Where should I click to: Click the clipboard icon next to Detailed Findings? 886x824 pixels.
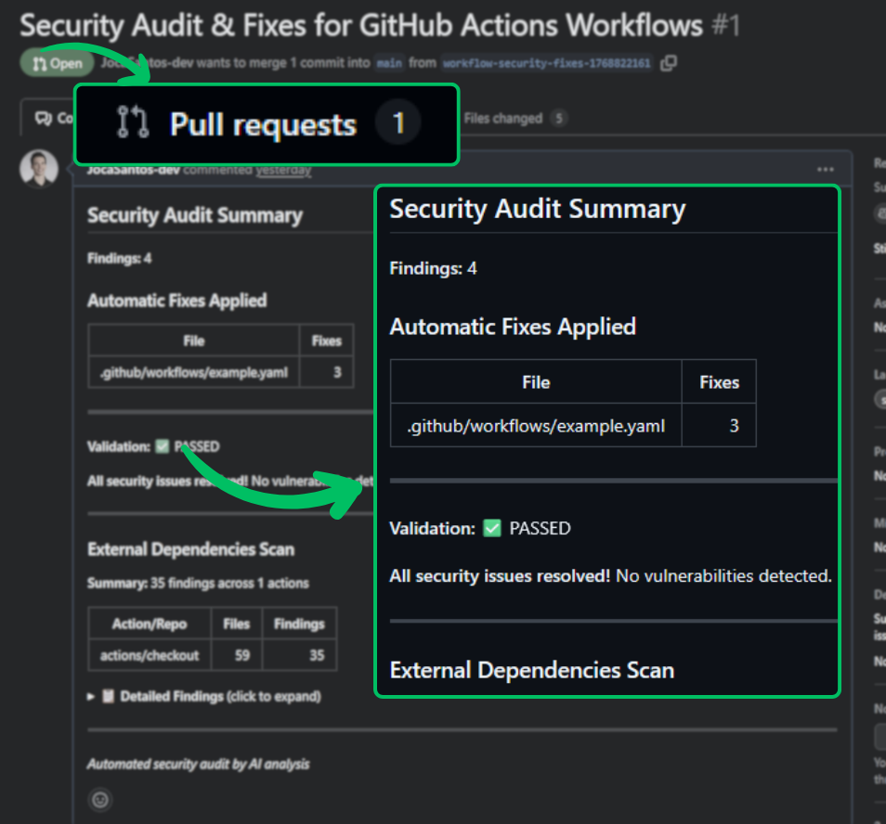(x=106, y=696)
